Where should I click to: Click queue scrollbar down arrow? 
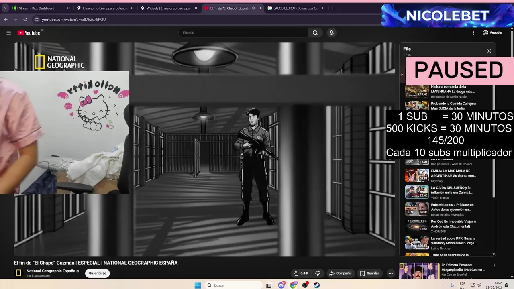(x=494, y=254)
